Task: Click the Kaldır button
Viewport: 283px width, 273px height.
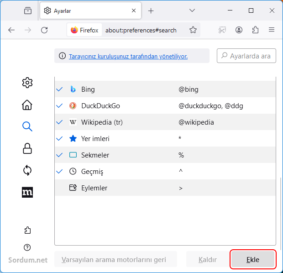Action: point(208,259)
